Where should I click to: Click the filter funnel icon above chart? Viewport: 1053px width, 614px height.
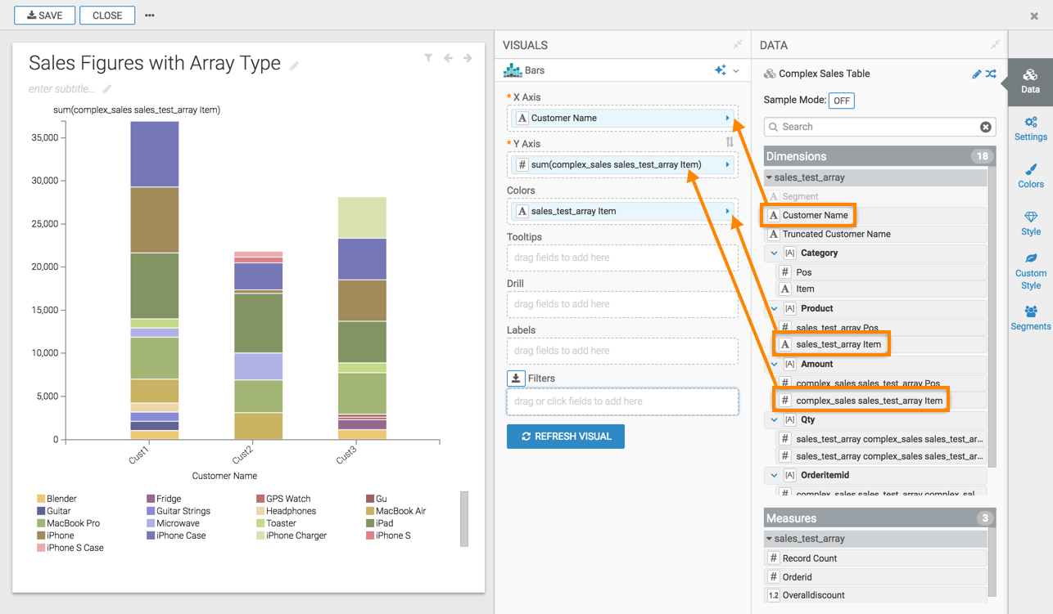coord(428,58)
